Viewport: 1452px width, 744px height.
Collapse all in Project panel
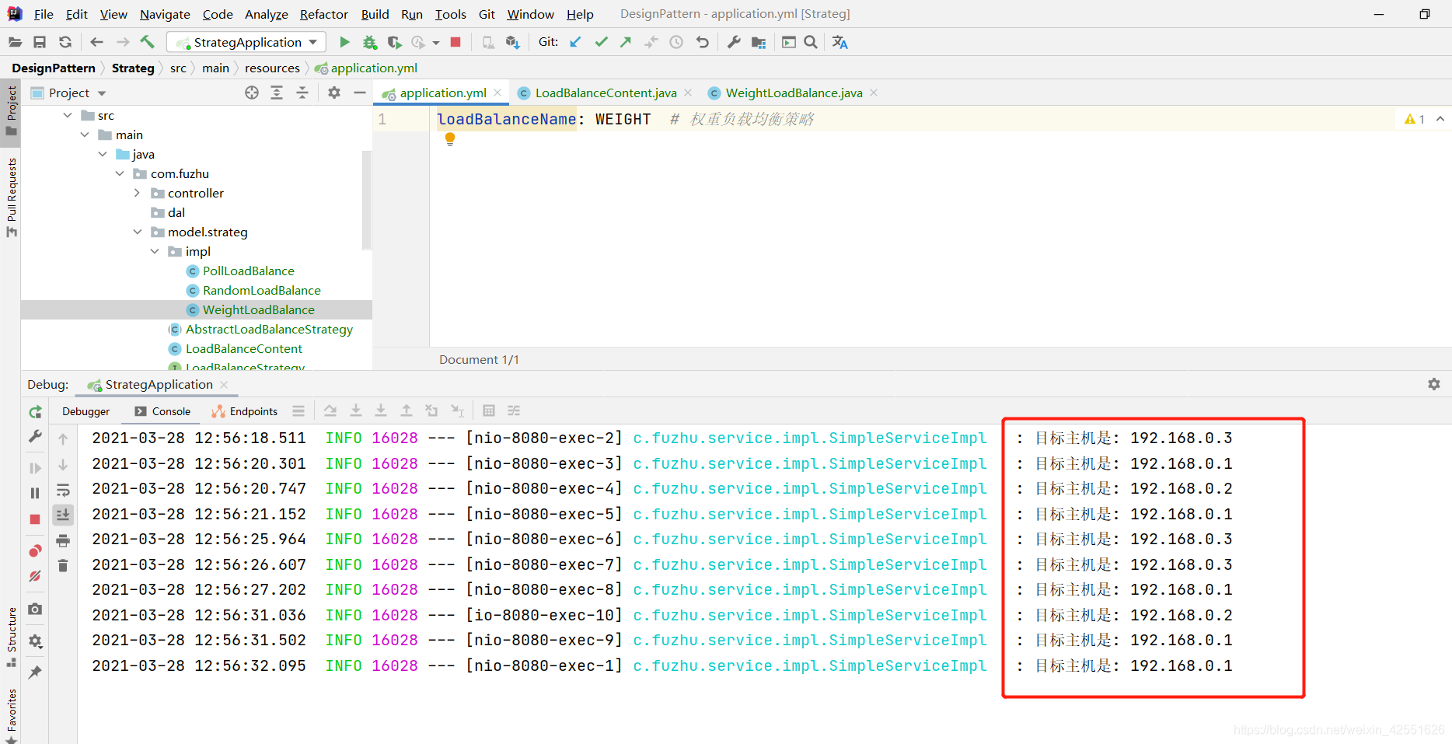coord(302,93)
